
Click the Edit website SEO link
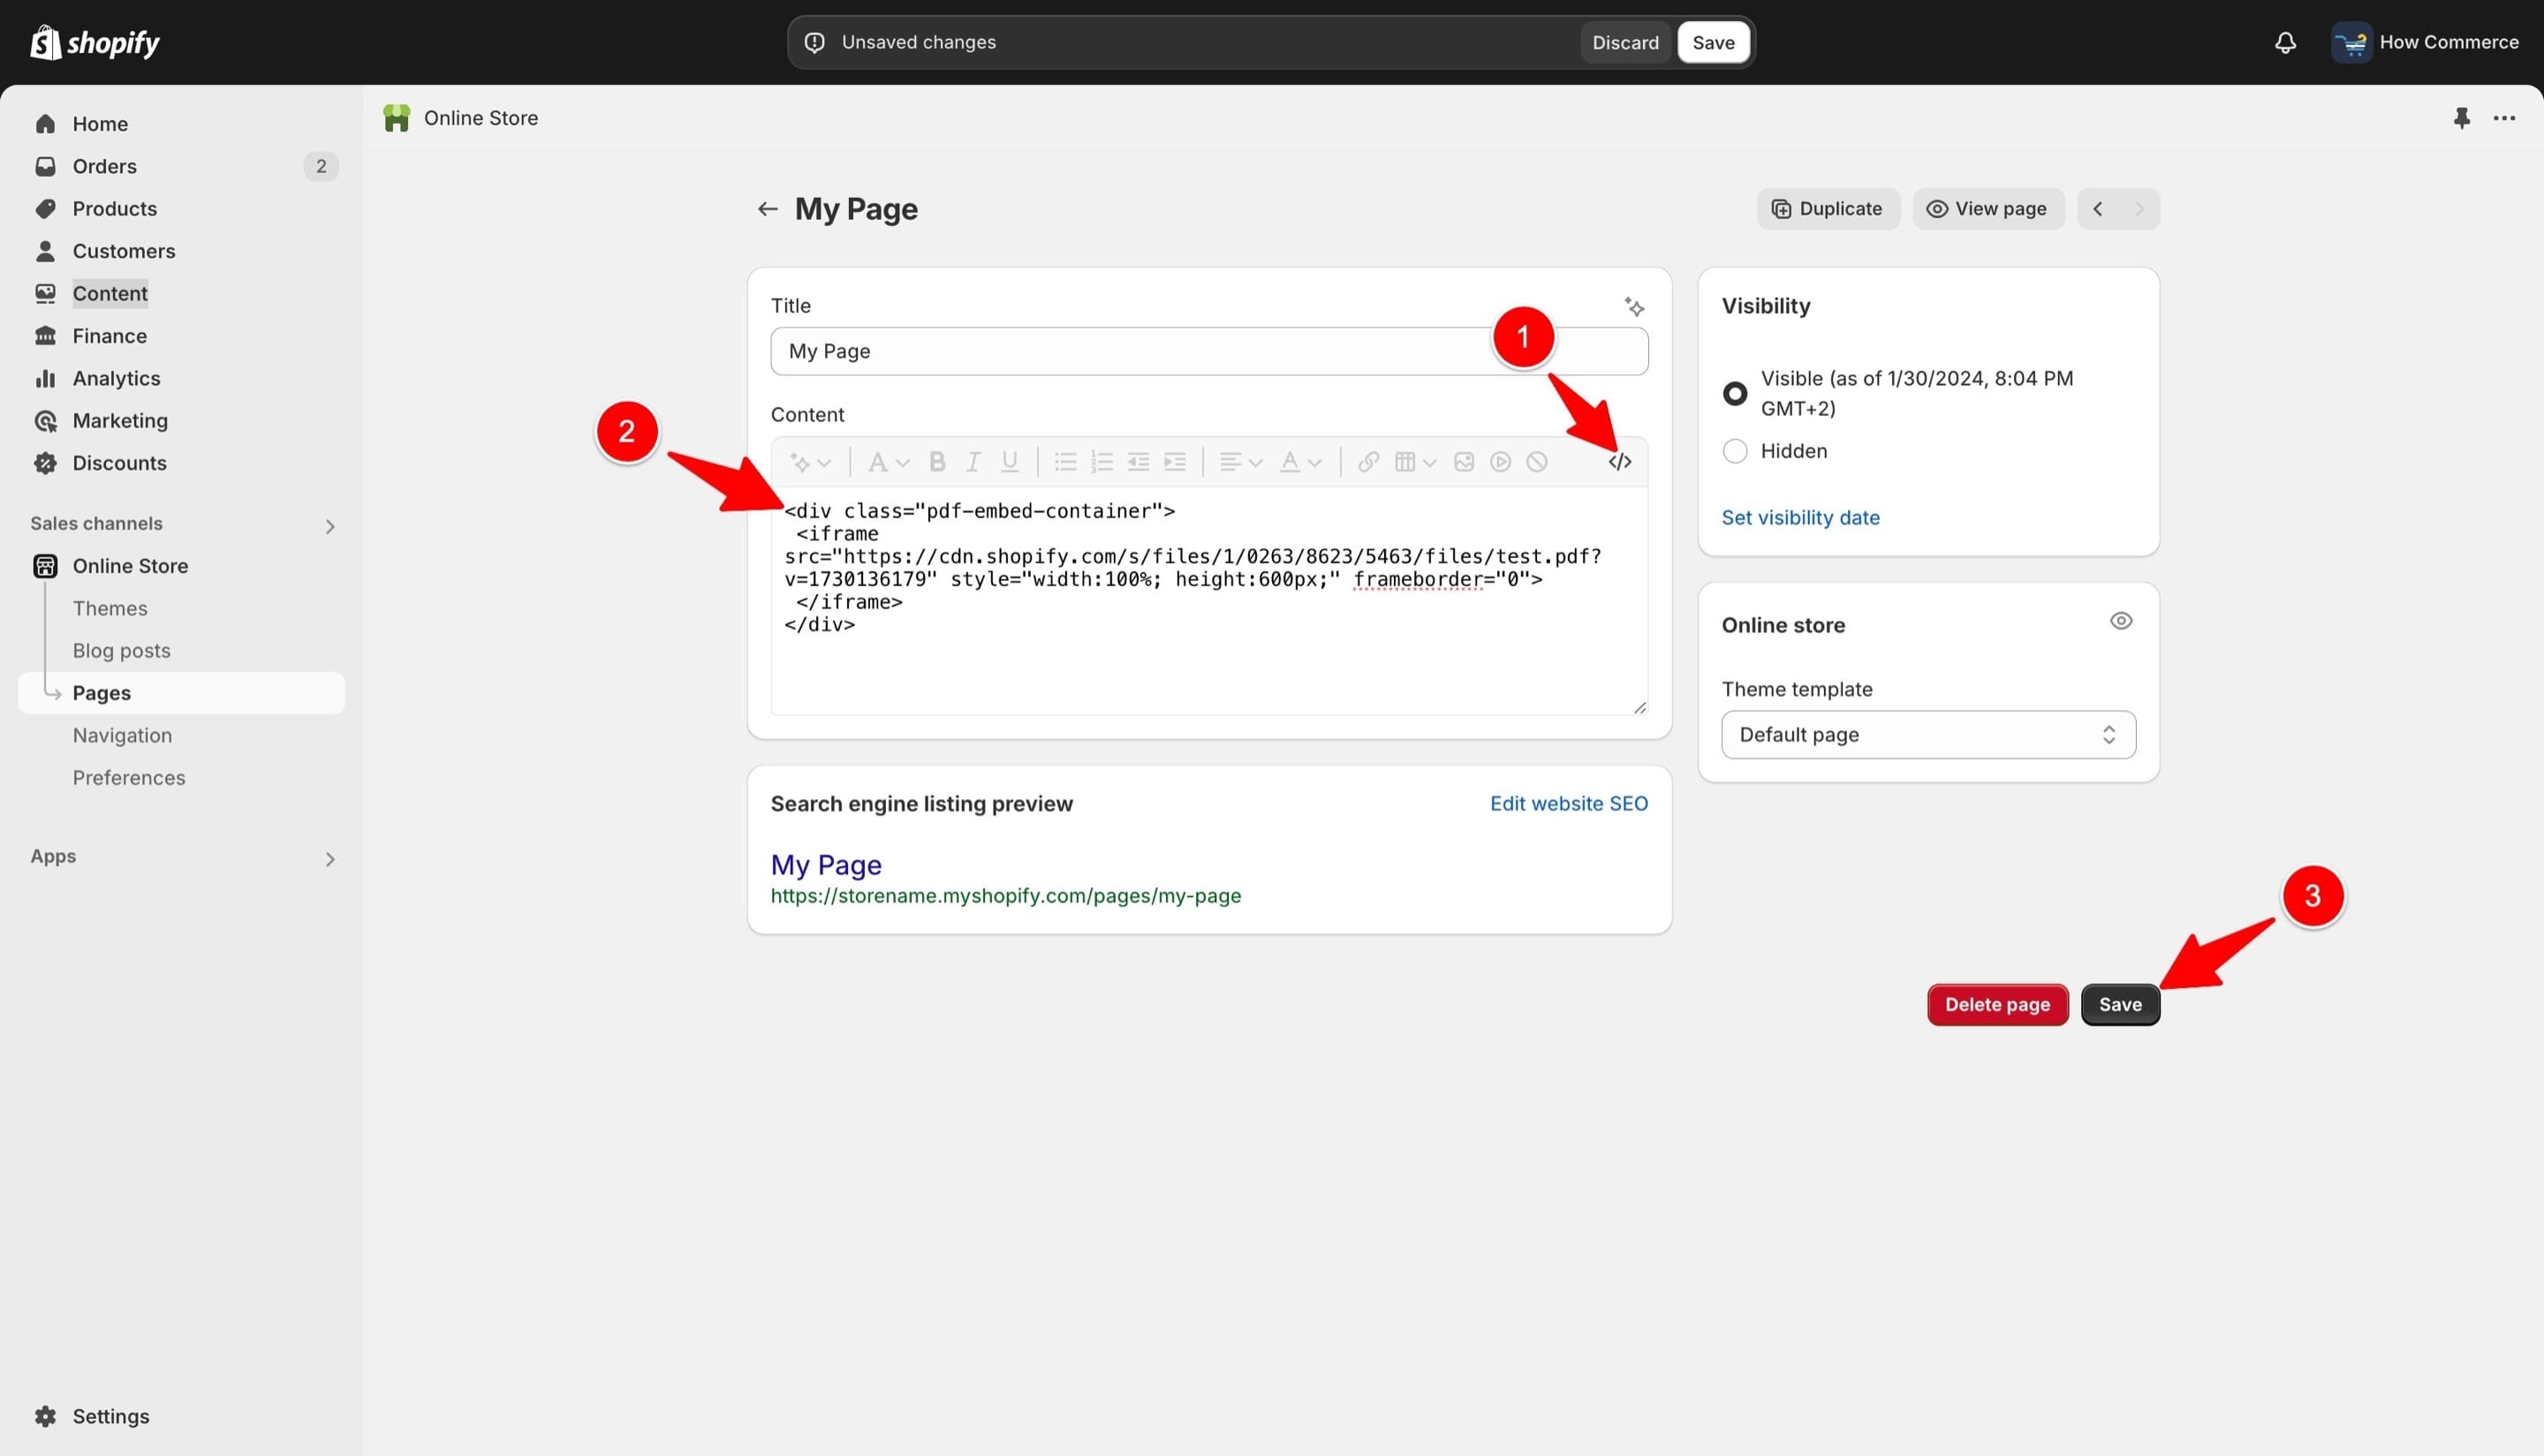[1569, 804]
